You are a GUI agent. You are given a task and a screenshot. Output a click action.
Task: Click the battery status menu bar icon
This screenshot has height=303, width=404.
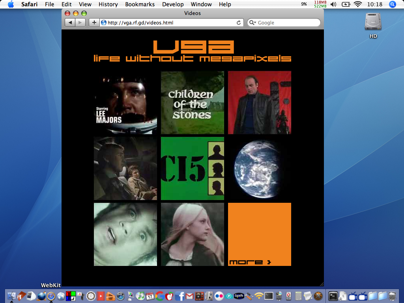(x=346, y=4)
